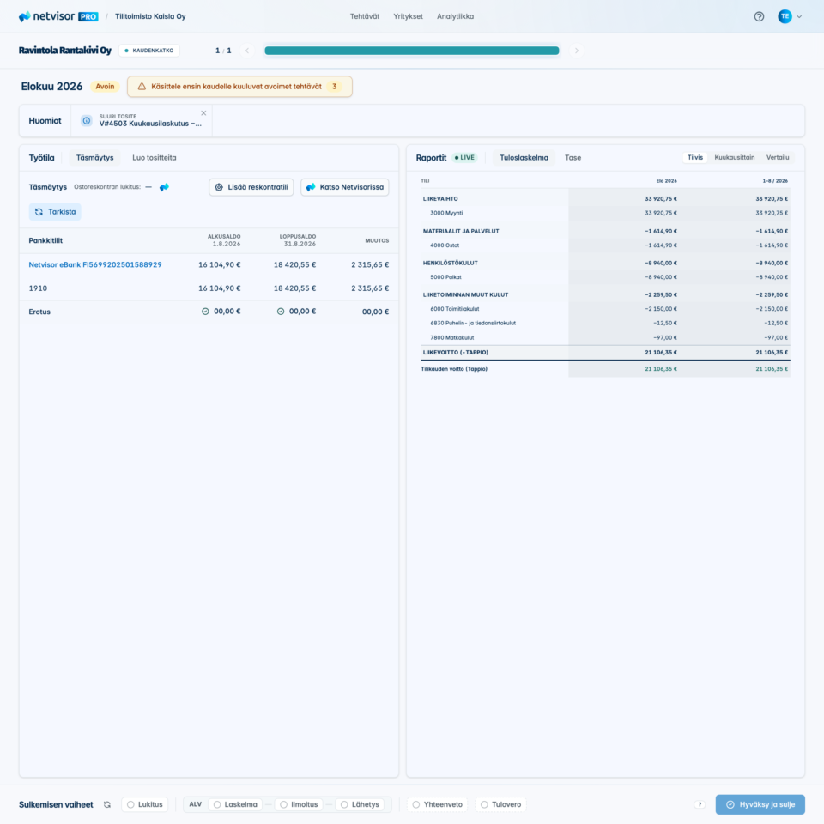Viewport: 824px width, 824px height.
Task: Click Katso Netvisorissa button
Action: point(345,187)
